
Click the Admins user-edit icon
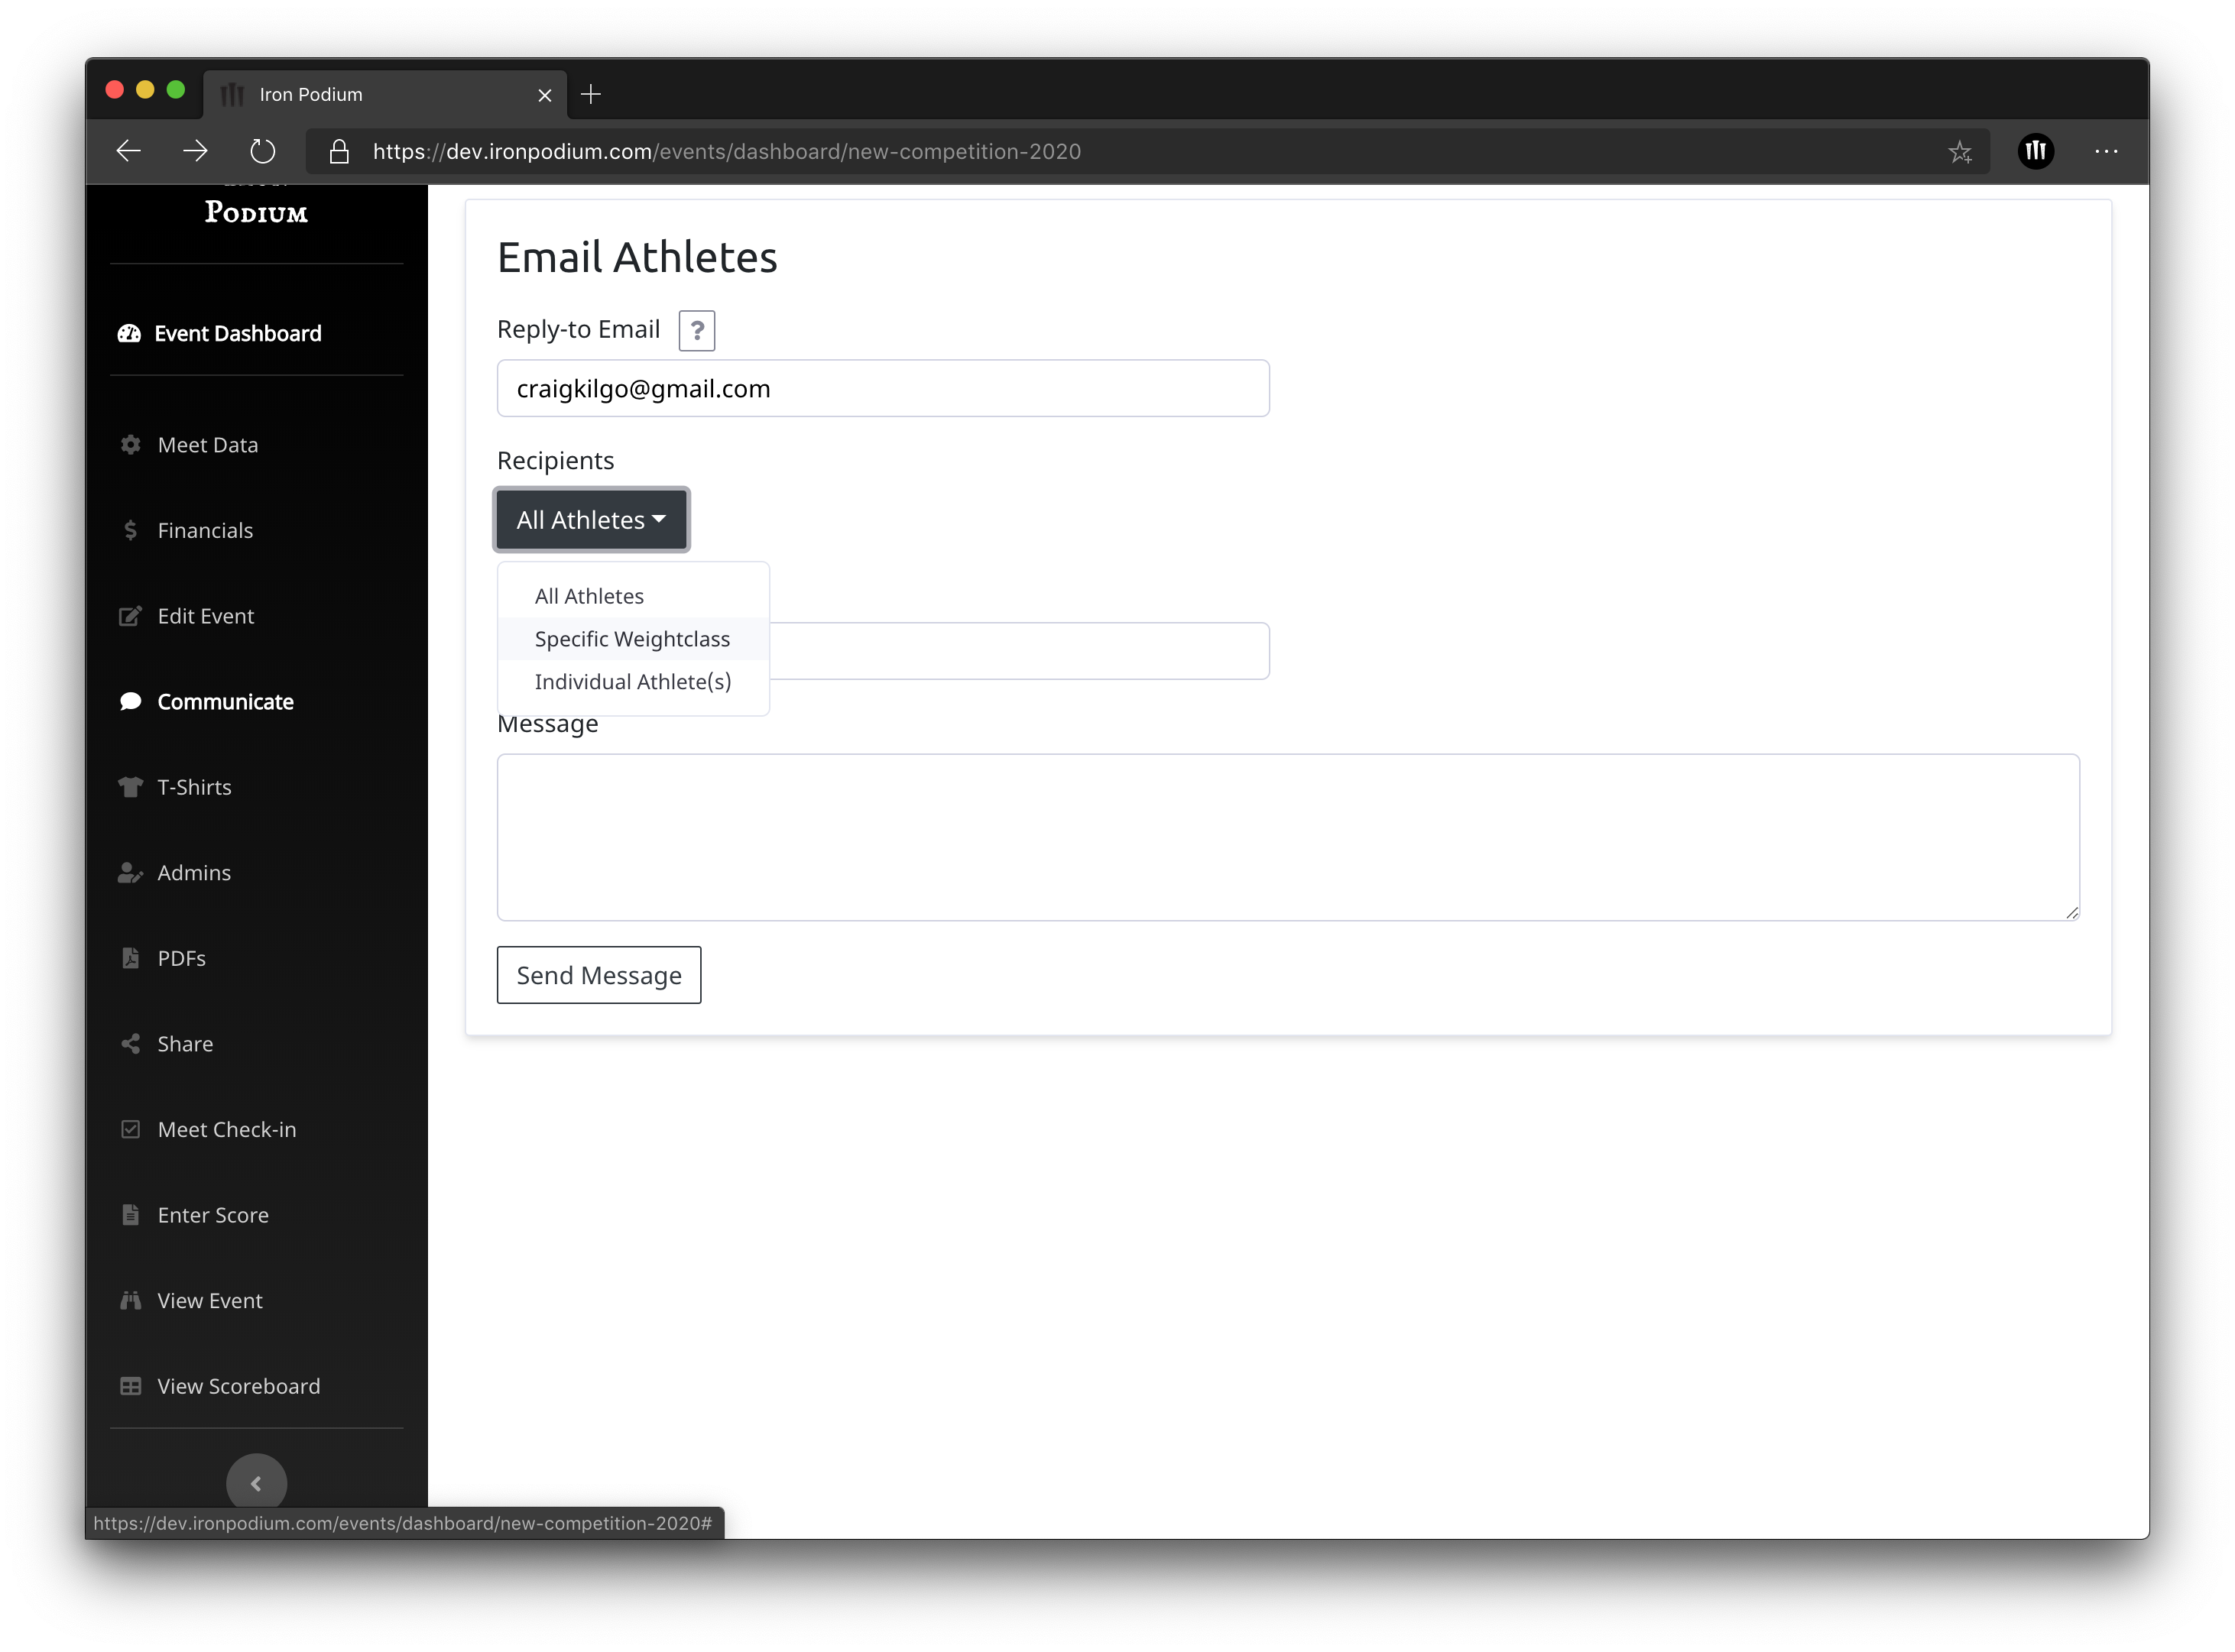(130, 873)
